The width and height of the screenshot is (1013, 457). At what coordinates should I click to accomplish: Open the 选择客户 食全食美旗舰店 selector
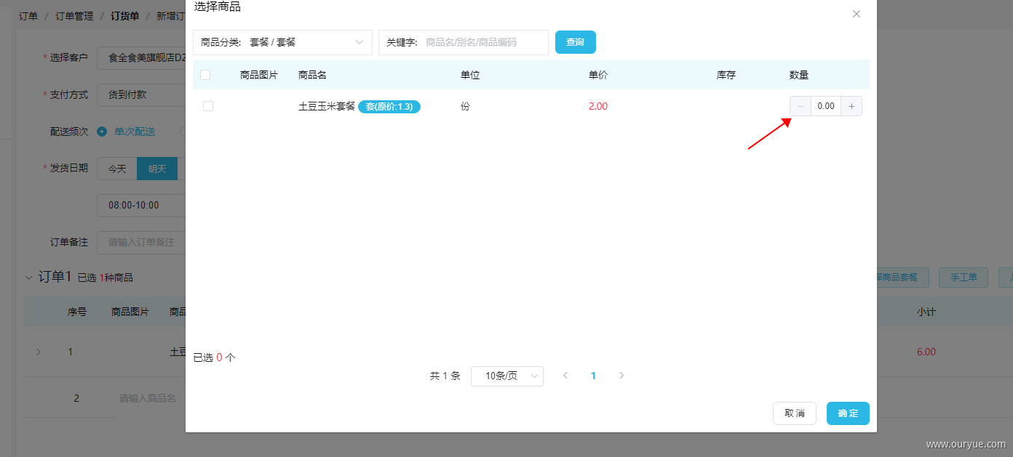click(141, 57)
